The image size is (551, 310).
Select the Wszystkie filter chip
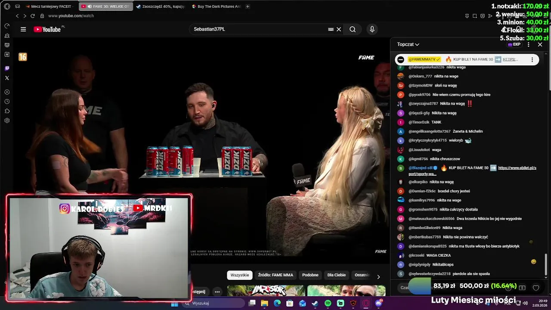(240, 275)
